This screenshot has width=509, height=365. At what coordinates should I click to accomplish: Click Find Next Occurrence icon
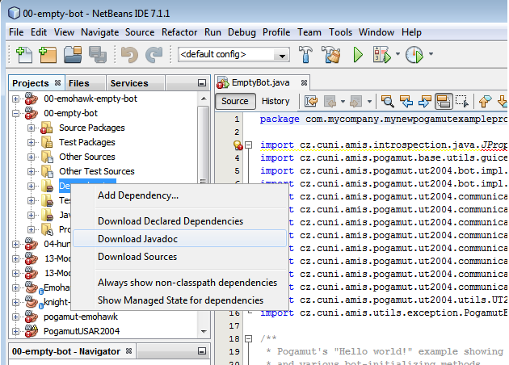425,101
